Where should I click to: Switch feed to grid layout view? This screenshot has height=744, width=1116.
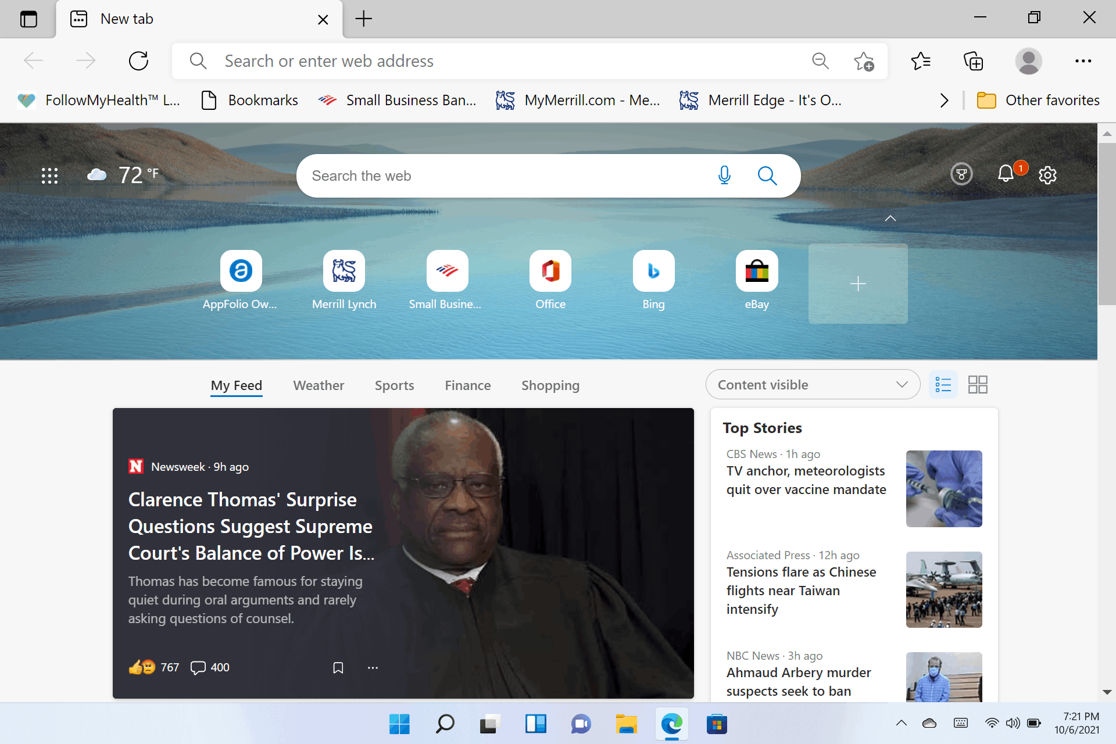pyautogui.click(x=978, y=385)
